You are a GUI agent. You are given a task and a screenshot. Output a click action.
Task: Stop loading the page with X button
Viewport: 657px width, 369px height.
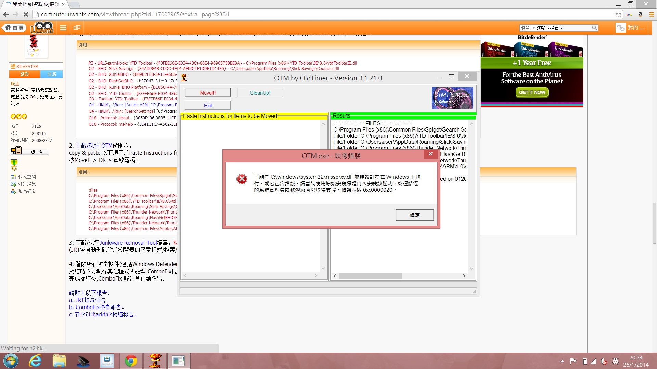(x=26, y=14)
